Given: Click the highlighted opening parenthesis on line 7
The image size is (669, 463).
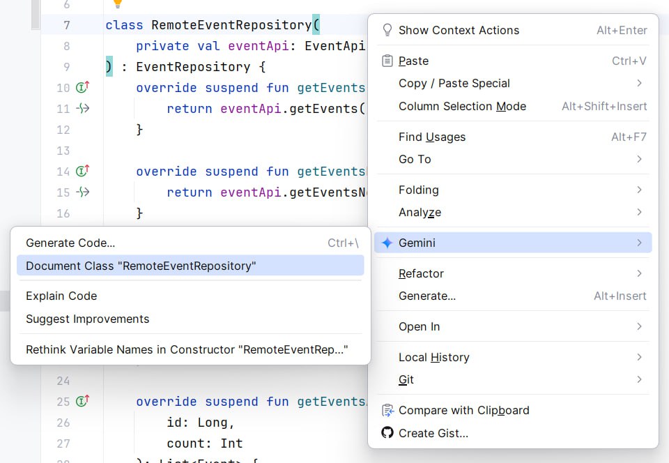Looking at the screenshot, I should (316, 24).
